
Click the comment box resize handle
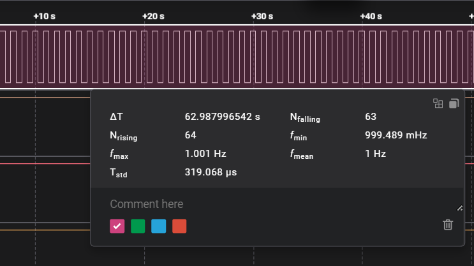tap(459, 208)
